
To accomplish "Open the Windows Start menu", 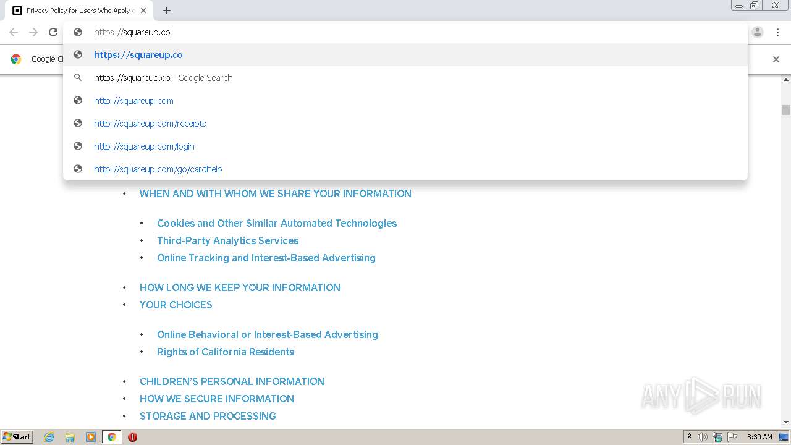I will coord(17,437).
